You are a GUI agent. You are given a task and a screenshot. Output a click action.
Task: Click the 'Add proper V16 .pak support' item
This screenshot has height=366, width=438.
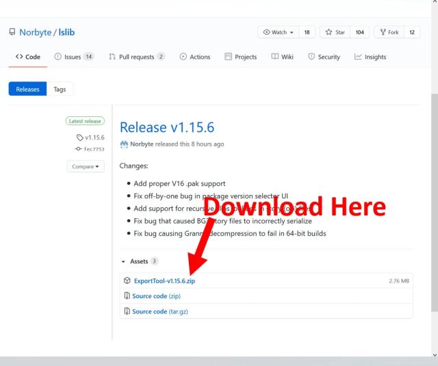point(179,183)
